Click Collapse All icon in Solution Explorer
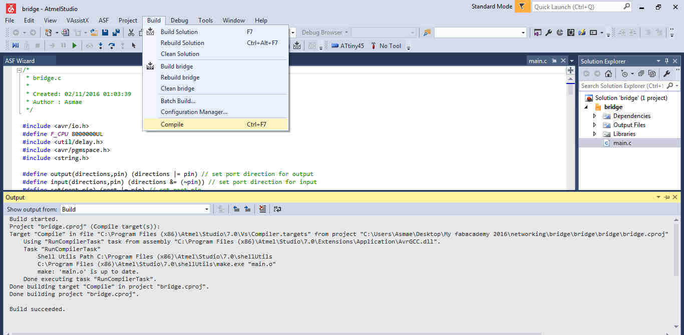The image size is (684, 335). [x=641, y=73]
